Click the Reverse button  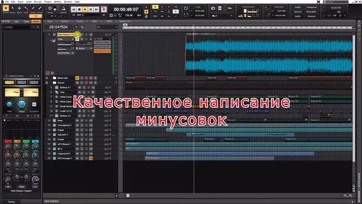pyautogui.click(x=311, y=16)
